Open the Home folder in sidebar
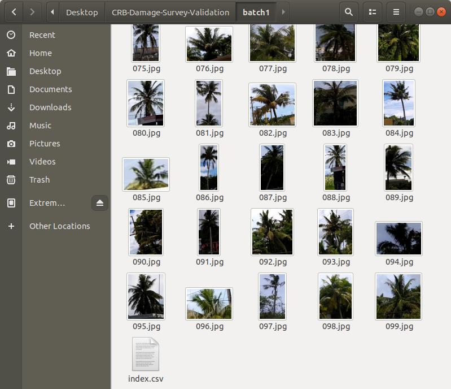451x389 pixels. click(41, 53)
